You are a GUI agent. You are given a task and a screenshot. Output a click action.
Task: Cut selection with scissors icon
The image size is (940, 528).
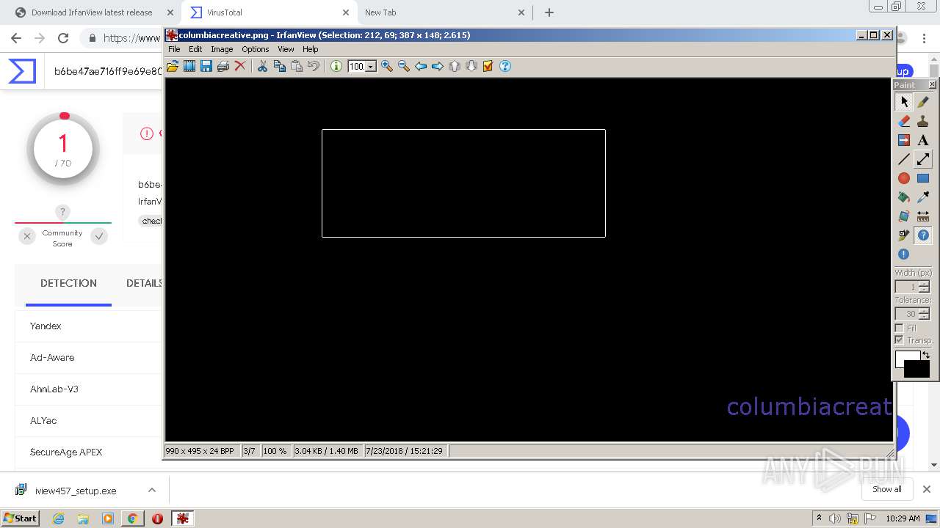coord(262,66)
